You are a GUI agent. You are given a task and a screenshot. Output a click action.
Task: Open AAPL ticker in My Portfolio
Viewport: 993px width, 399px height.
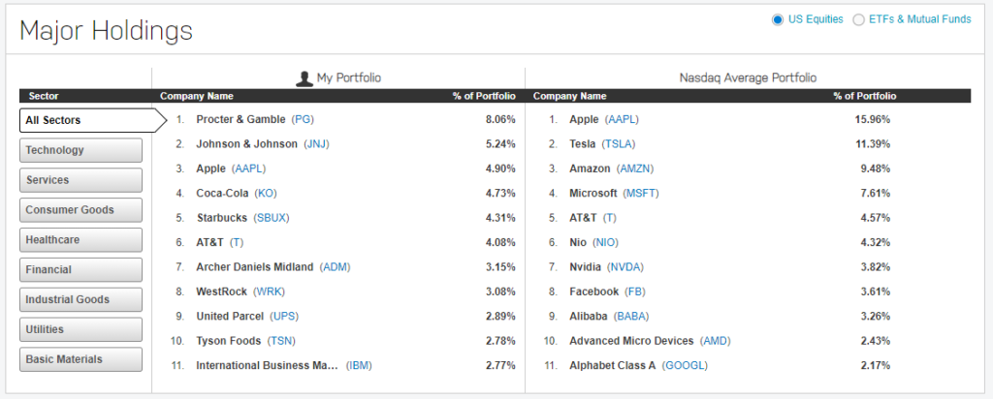pos(249,169)
